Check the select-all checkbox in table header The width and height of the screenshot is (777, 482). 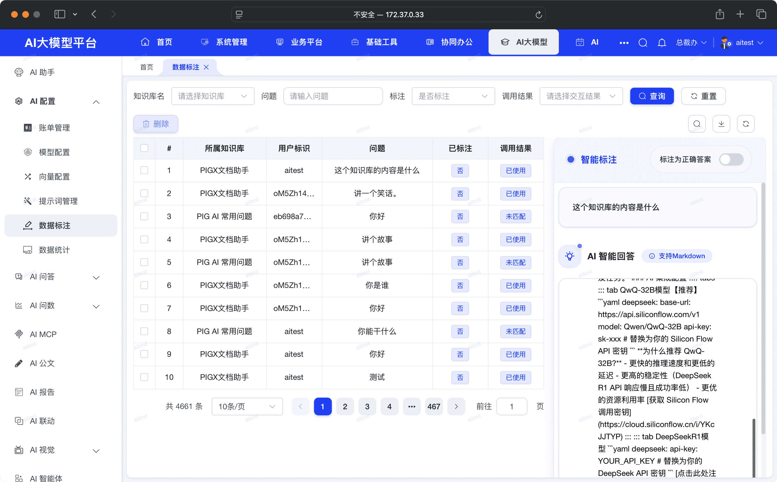click(x=144, y=148)
